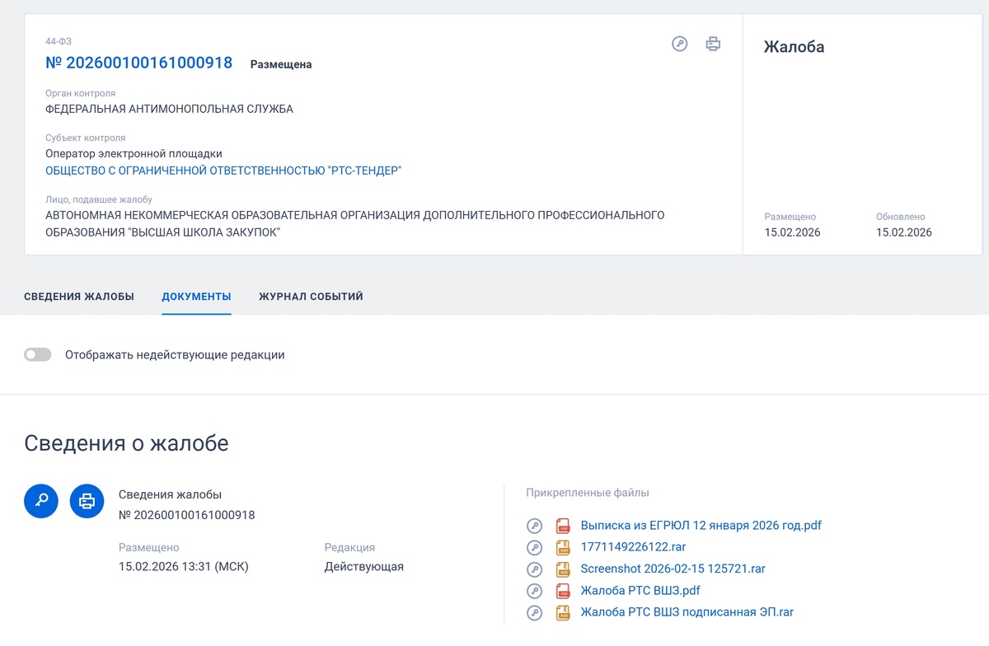The image size is (989, 646).
Task: View signature of Жалоба РТС ВШЗ.pdf
Action: click(534, 591)
